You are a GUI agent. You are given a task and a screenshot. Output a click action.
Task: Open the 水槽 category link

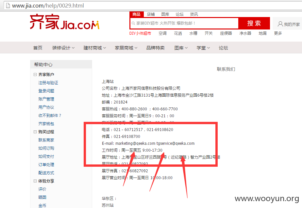coord(193,33)
